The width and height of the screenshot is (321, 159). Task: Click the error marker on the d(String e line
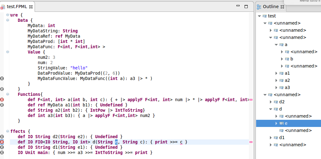[2, 142]
